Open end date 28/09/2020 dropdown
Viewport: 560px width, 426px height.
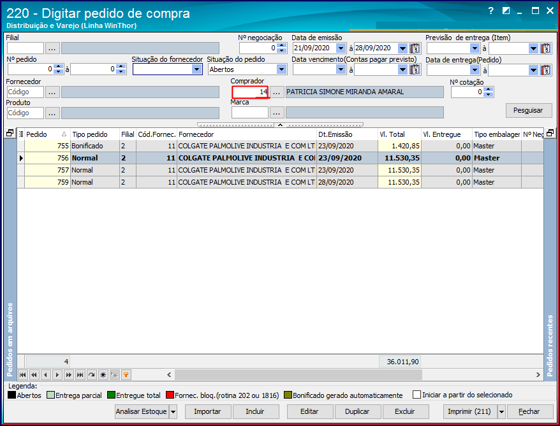402,48
